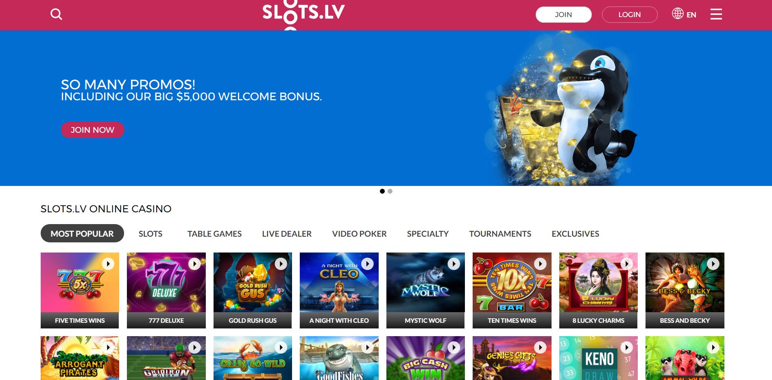Open the Table Games tab
This screenshot has height=380, width=772.
coord(214,234)
